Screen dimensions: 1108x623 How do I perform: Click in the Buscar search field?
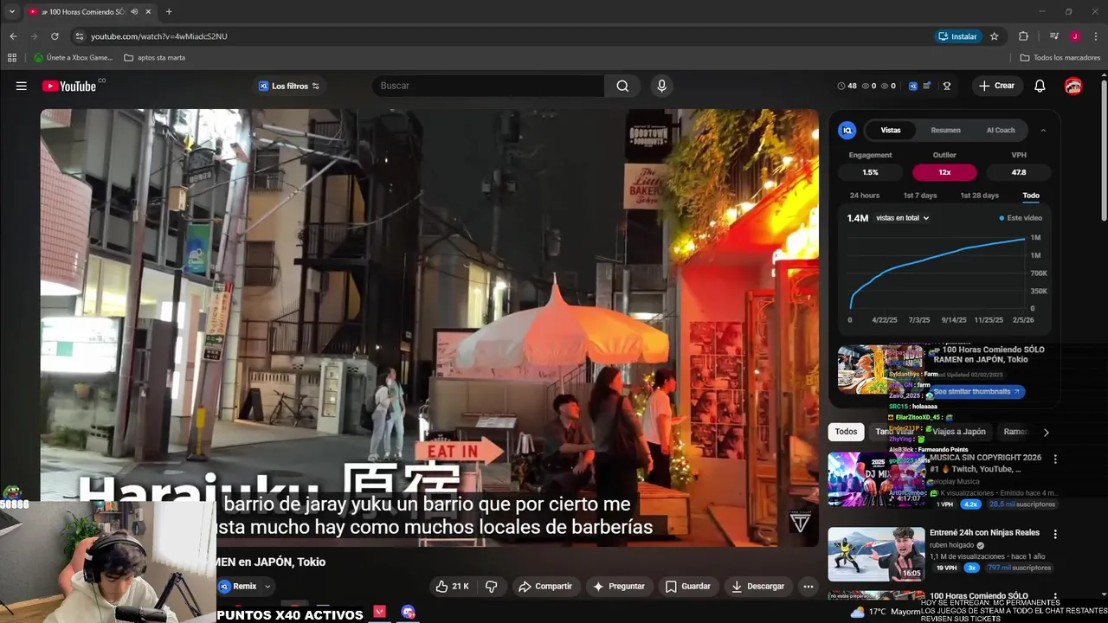point(488,86)
